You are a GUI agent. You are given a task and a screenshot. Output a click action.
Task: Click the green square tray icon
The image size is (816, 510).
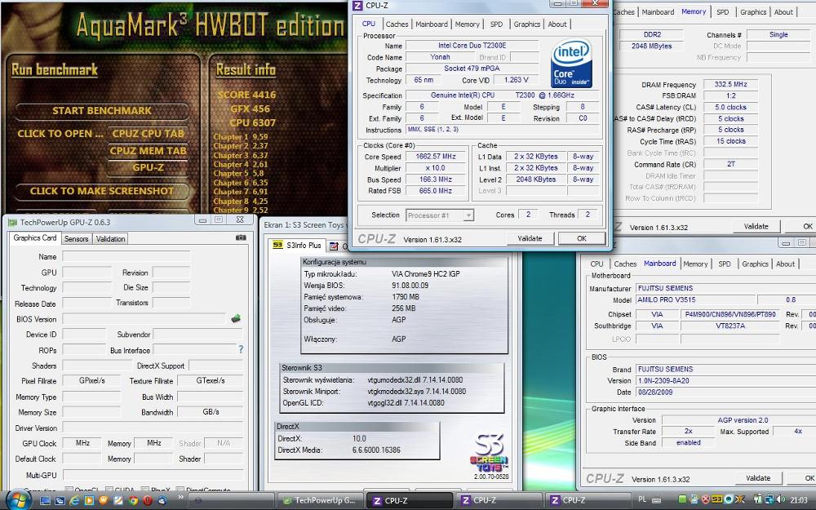pos(682,499)
